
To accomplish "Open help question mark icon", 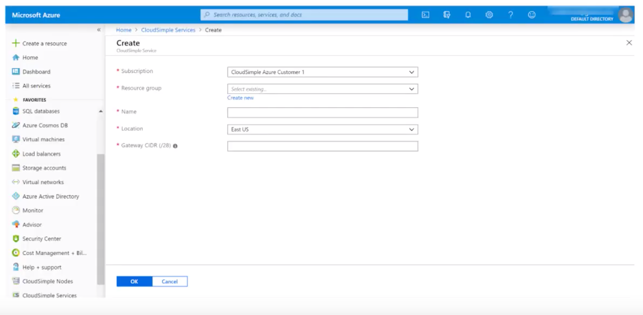I will pos(511,15).
